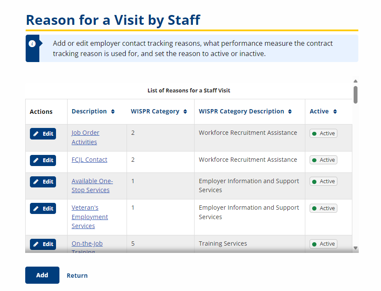Click Edit for On-the-Job Training row

pyautogui.click(x=43, y=244)
